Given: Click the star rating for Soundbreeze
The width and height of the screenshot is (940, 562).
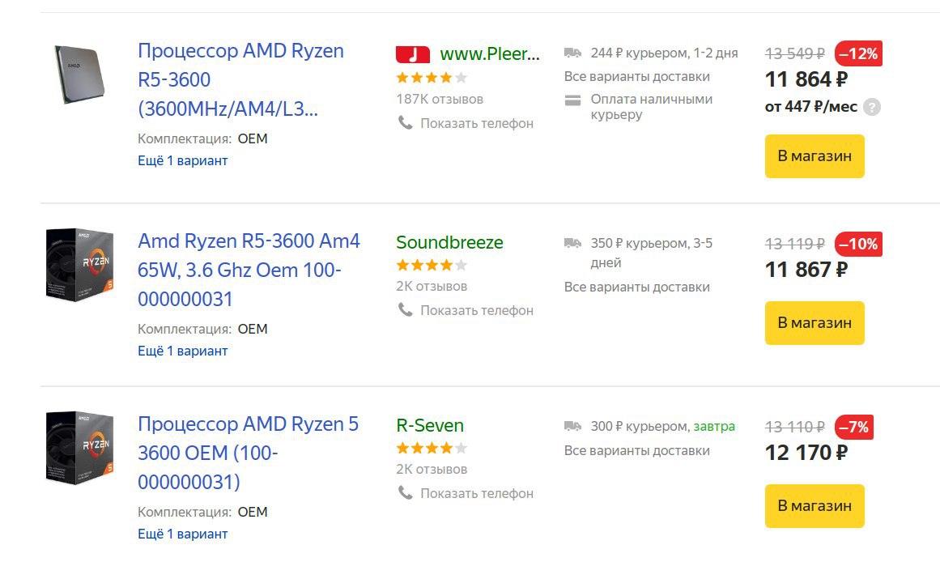Looking at the screenshot, I should (431, 265).
